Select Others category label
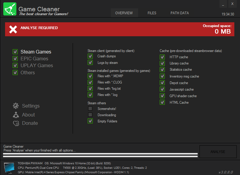 (28, 72)
